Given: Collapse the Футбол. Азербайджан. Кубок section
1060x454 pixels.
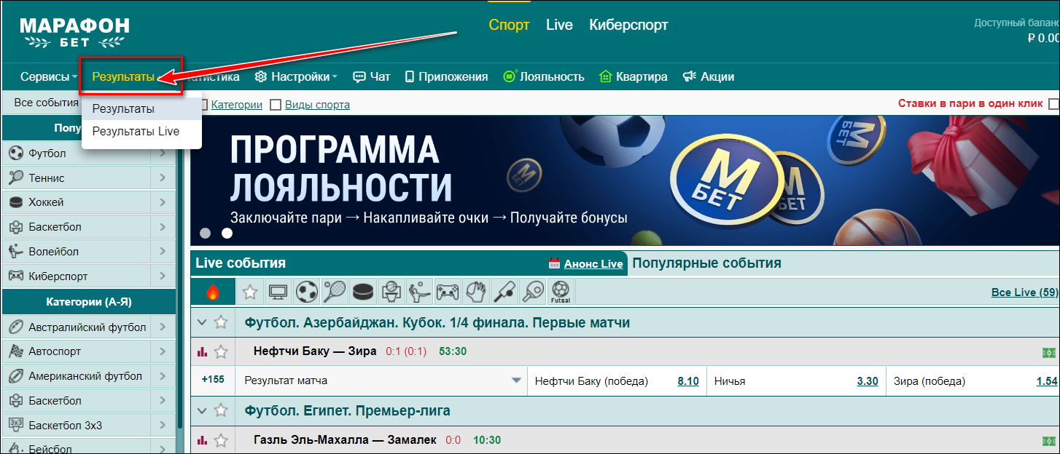Looking at the screenshot, I should (x=202, y=322).
